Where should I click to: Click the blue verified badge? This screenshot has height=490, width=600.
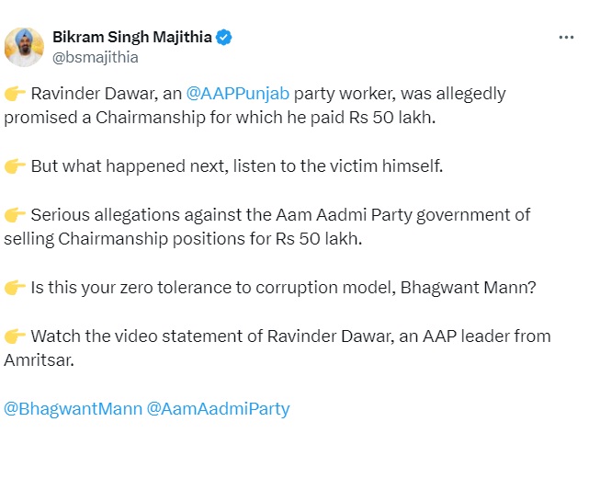(224, 38)
